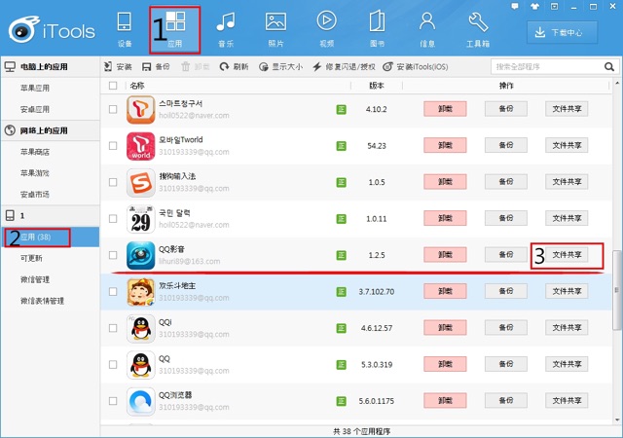Switch to the 应用 (Apps) tab
This screenshot has width=623, height=438.
tap(175, 30)
